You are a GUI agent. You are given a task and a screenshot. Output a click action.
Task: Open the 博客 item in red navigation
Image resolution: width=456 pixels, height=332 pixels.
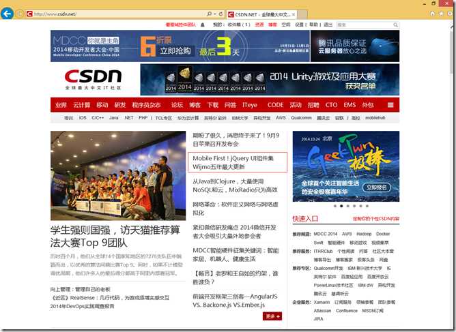[x=195, y=105]
